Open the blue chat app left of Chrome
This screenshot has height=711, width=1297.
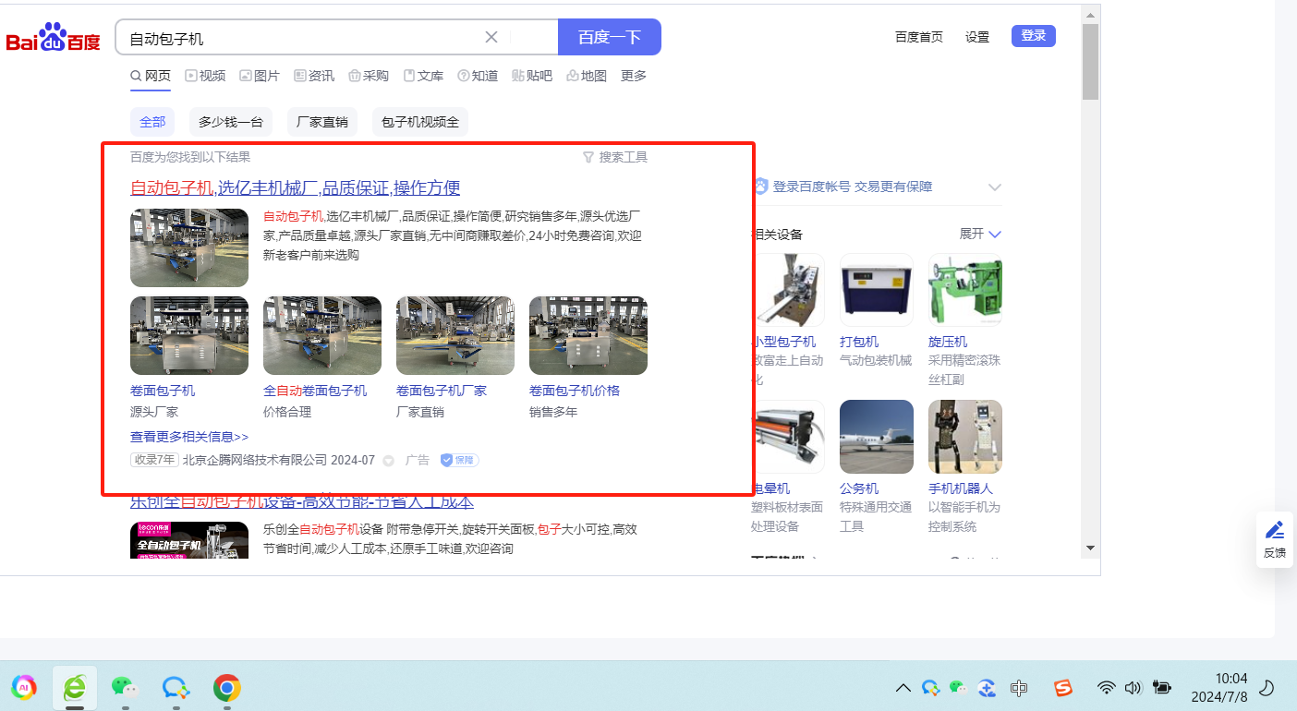176,687
